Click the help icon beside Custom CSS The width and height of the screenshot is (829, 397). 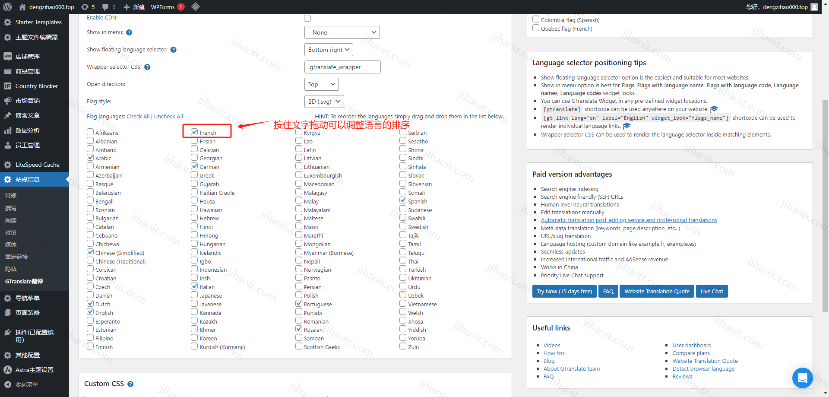click(x=130, y=384)
